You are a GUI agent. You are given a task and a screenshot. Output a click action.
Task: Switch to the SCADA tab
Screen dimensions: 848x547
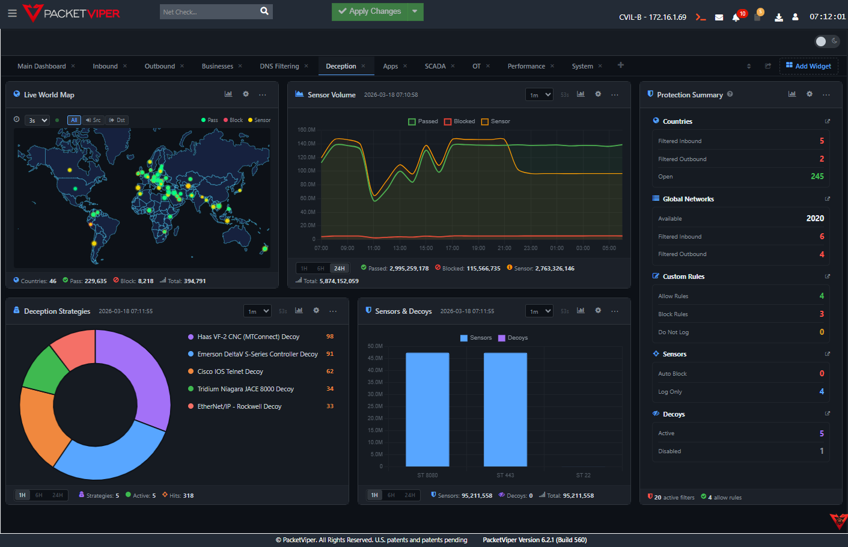point(435,66)
